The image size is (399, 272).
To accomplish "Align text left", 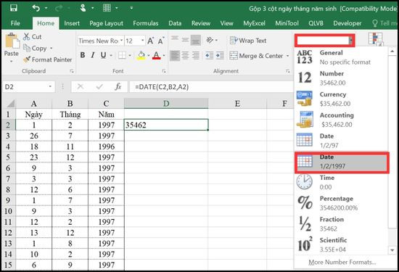I will tap(175, 55).
